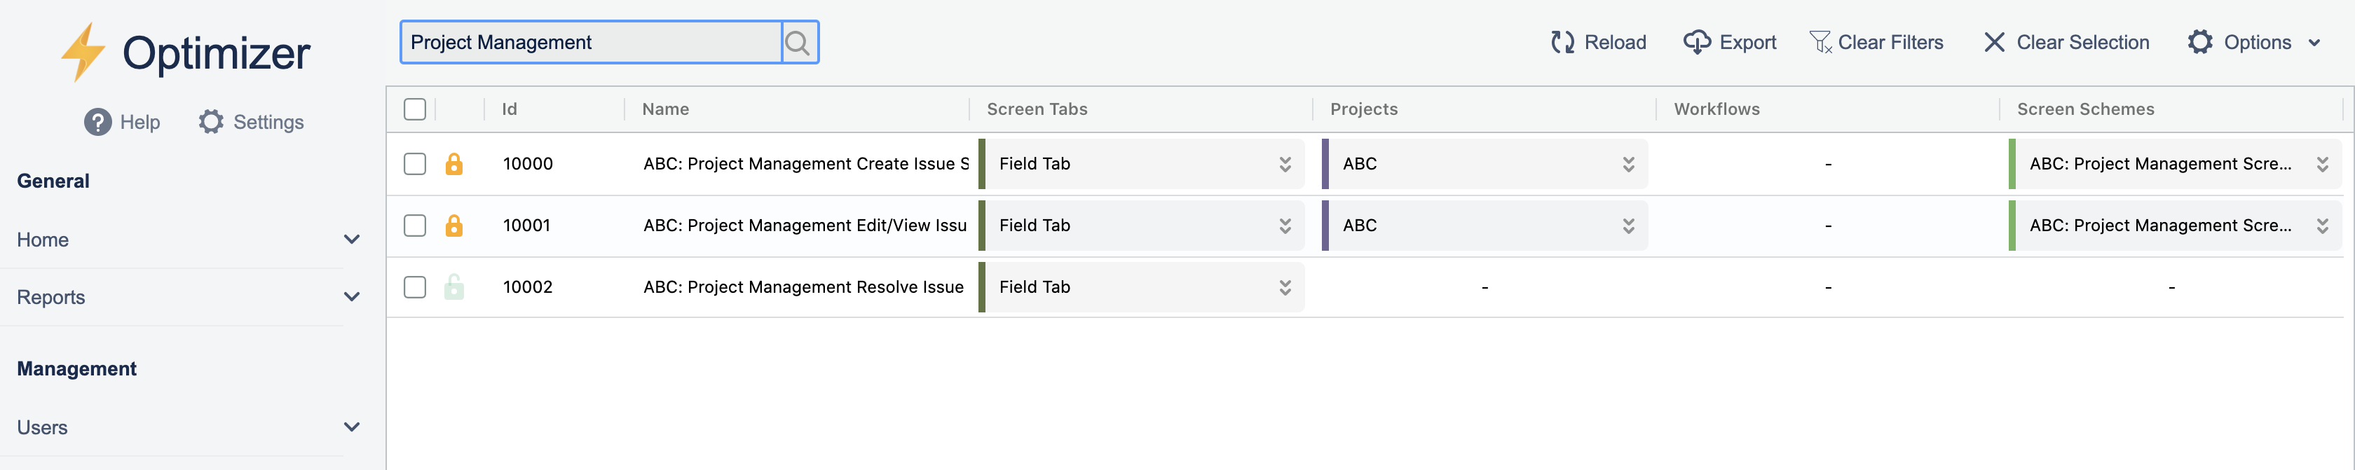Click the Clear Selection X icon
Viewport: 2355px width, 470px height.
[x=1994, y=43]
